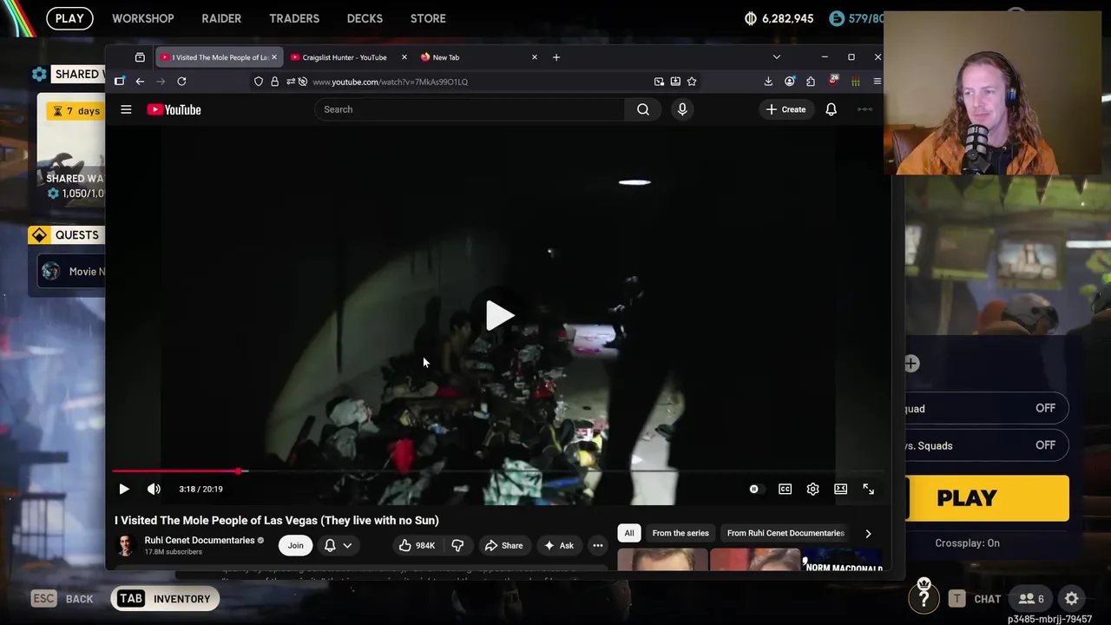Open the TRADERS game tab
1111x625 pixels.
[294, 18]
